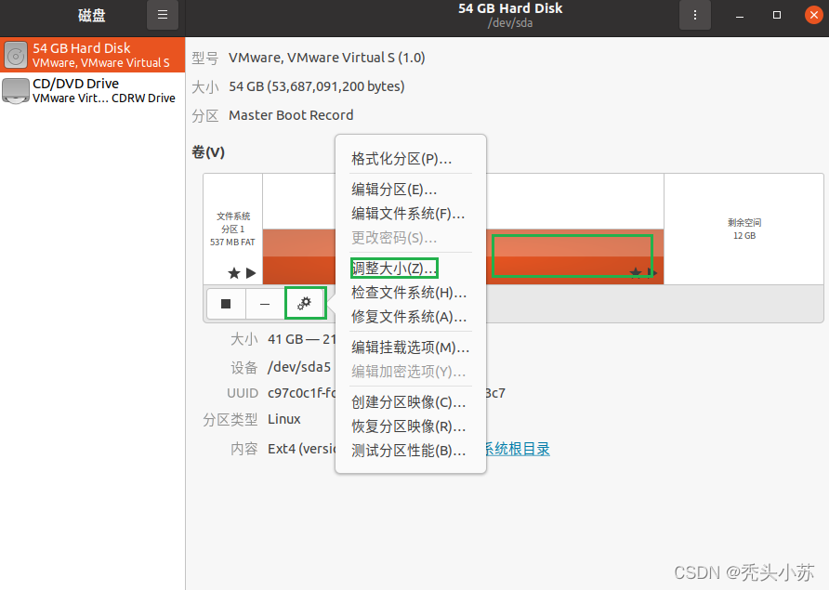Screen dimensions: 829x590
Task: Select the 537 MB FAT partition 1 block
Action: click(x=232, y=229)
